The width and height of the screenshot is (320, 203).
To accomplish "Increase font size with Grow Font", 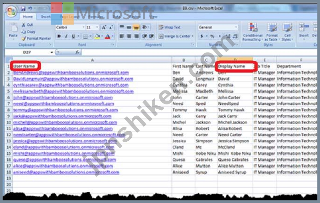I will pos(104,27).
